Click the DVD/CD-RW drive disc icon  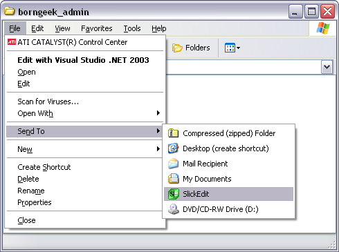[x=173, y=209]
